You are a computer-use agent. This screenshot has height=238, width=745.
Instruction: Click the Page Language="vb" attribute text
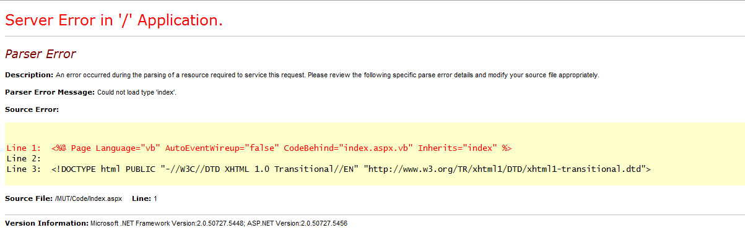[x=116, y=148]
